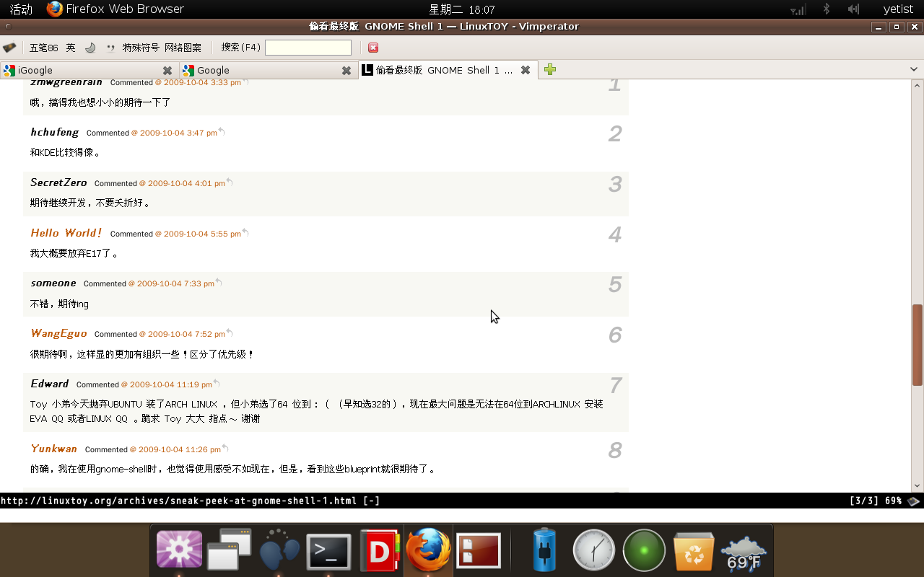Click the URL text in the status bar
Viewport: 924px width, 577px height.
coord(179,501)
